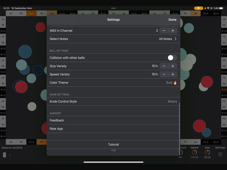Tap the iPad home indicator bar

click(113, 162)
